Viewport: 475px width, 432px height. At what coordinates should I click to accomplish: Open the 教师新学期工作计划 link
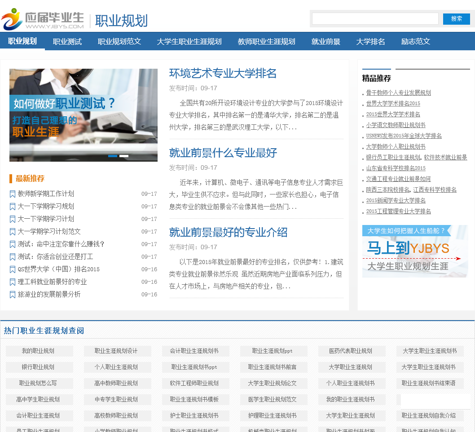(46, 194)
